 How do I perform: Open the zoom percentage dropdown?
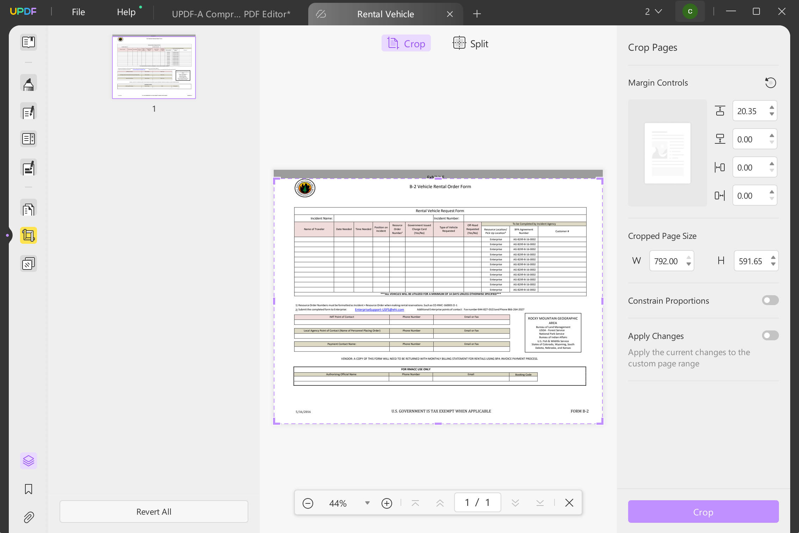pos(367,503)
